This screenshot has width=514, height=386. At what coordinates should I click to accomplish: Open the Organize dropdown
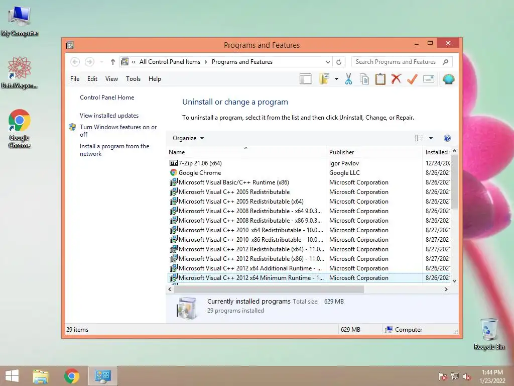[x=188, y=138]
